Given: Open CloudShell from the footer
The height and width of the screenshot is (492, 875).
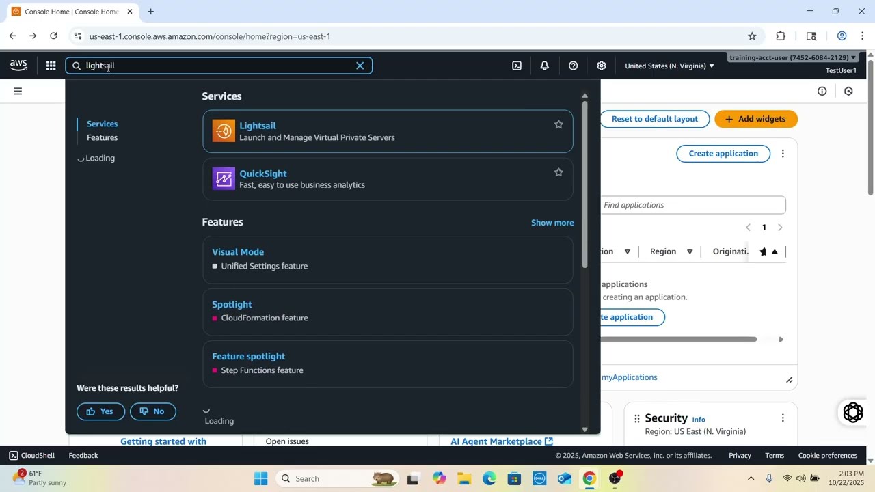Looking at the screenshot, I should click(x=31, y=456).
